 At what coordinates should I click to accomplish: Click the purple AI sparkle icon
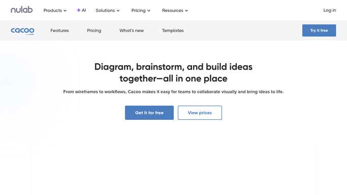(78, 10)
